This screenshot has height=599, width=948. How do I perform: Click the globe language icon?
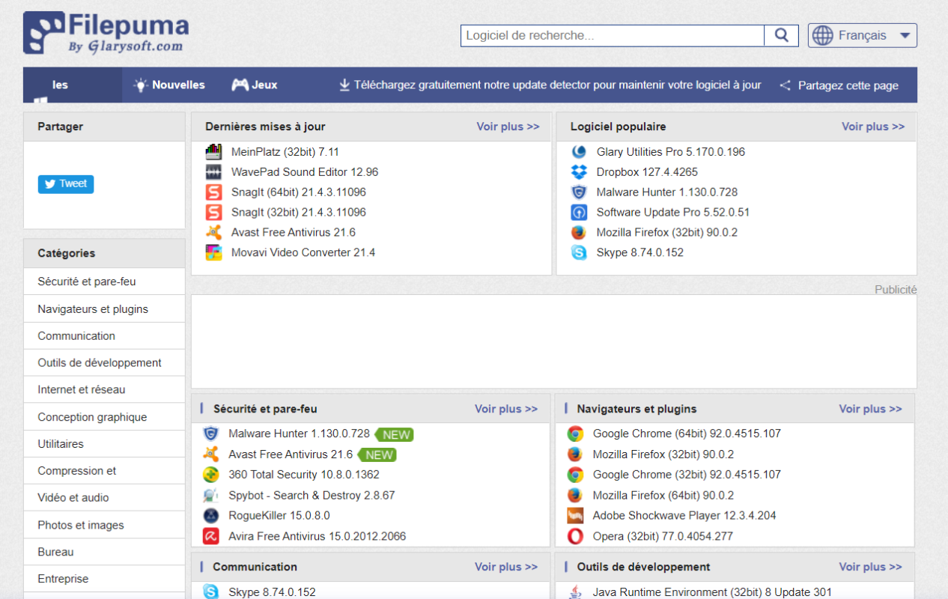click(x=822, y=35)
